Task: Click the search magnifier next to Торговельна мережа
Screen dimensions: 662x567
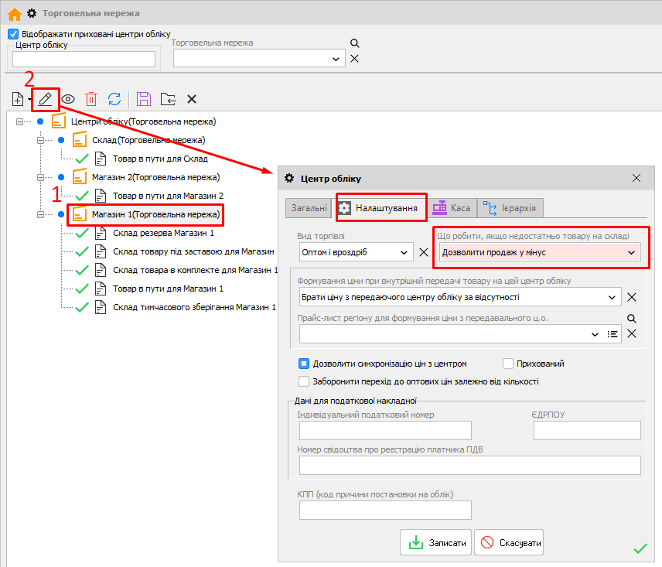Action: click(355, 44)
